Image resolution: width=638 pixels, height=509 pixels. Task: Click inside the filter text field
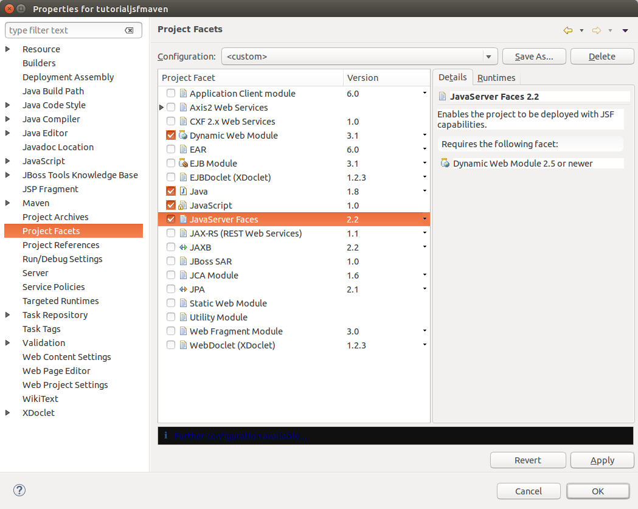[67, 30]
